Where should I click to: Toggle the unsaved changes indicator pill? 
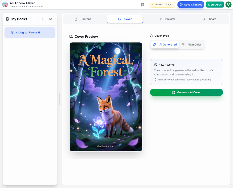pos(162,5)
